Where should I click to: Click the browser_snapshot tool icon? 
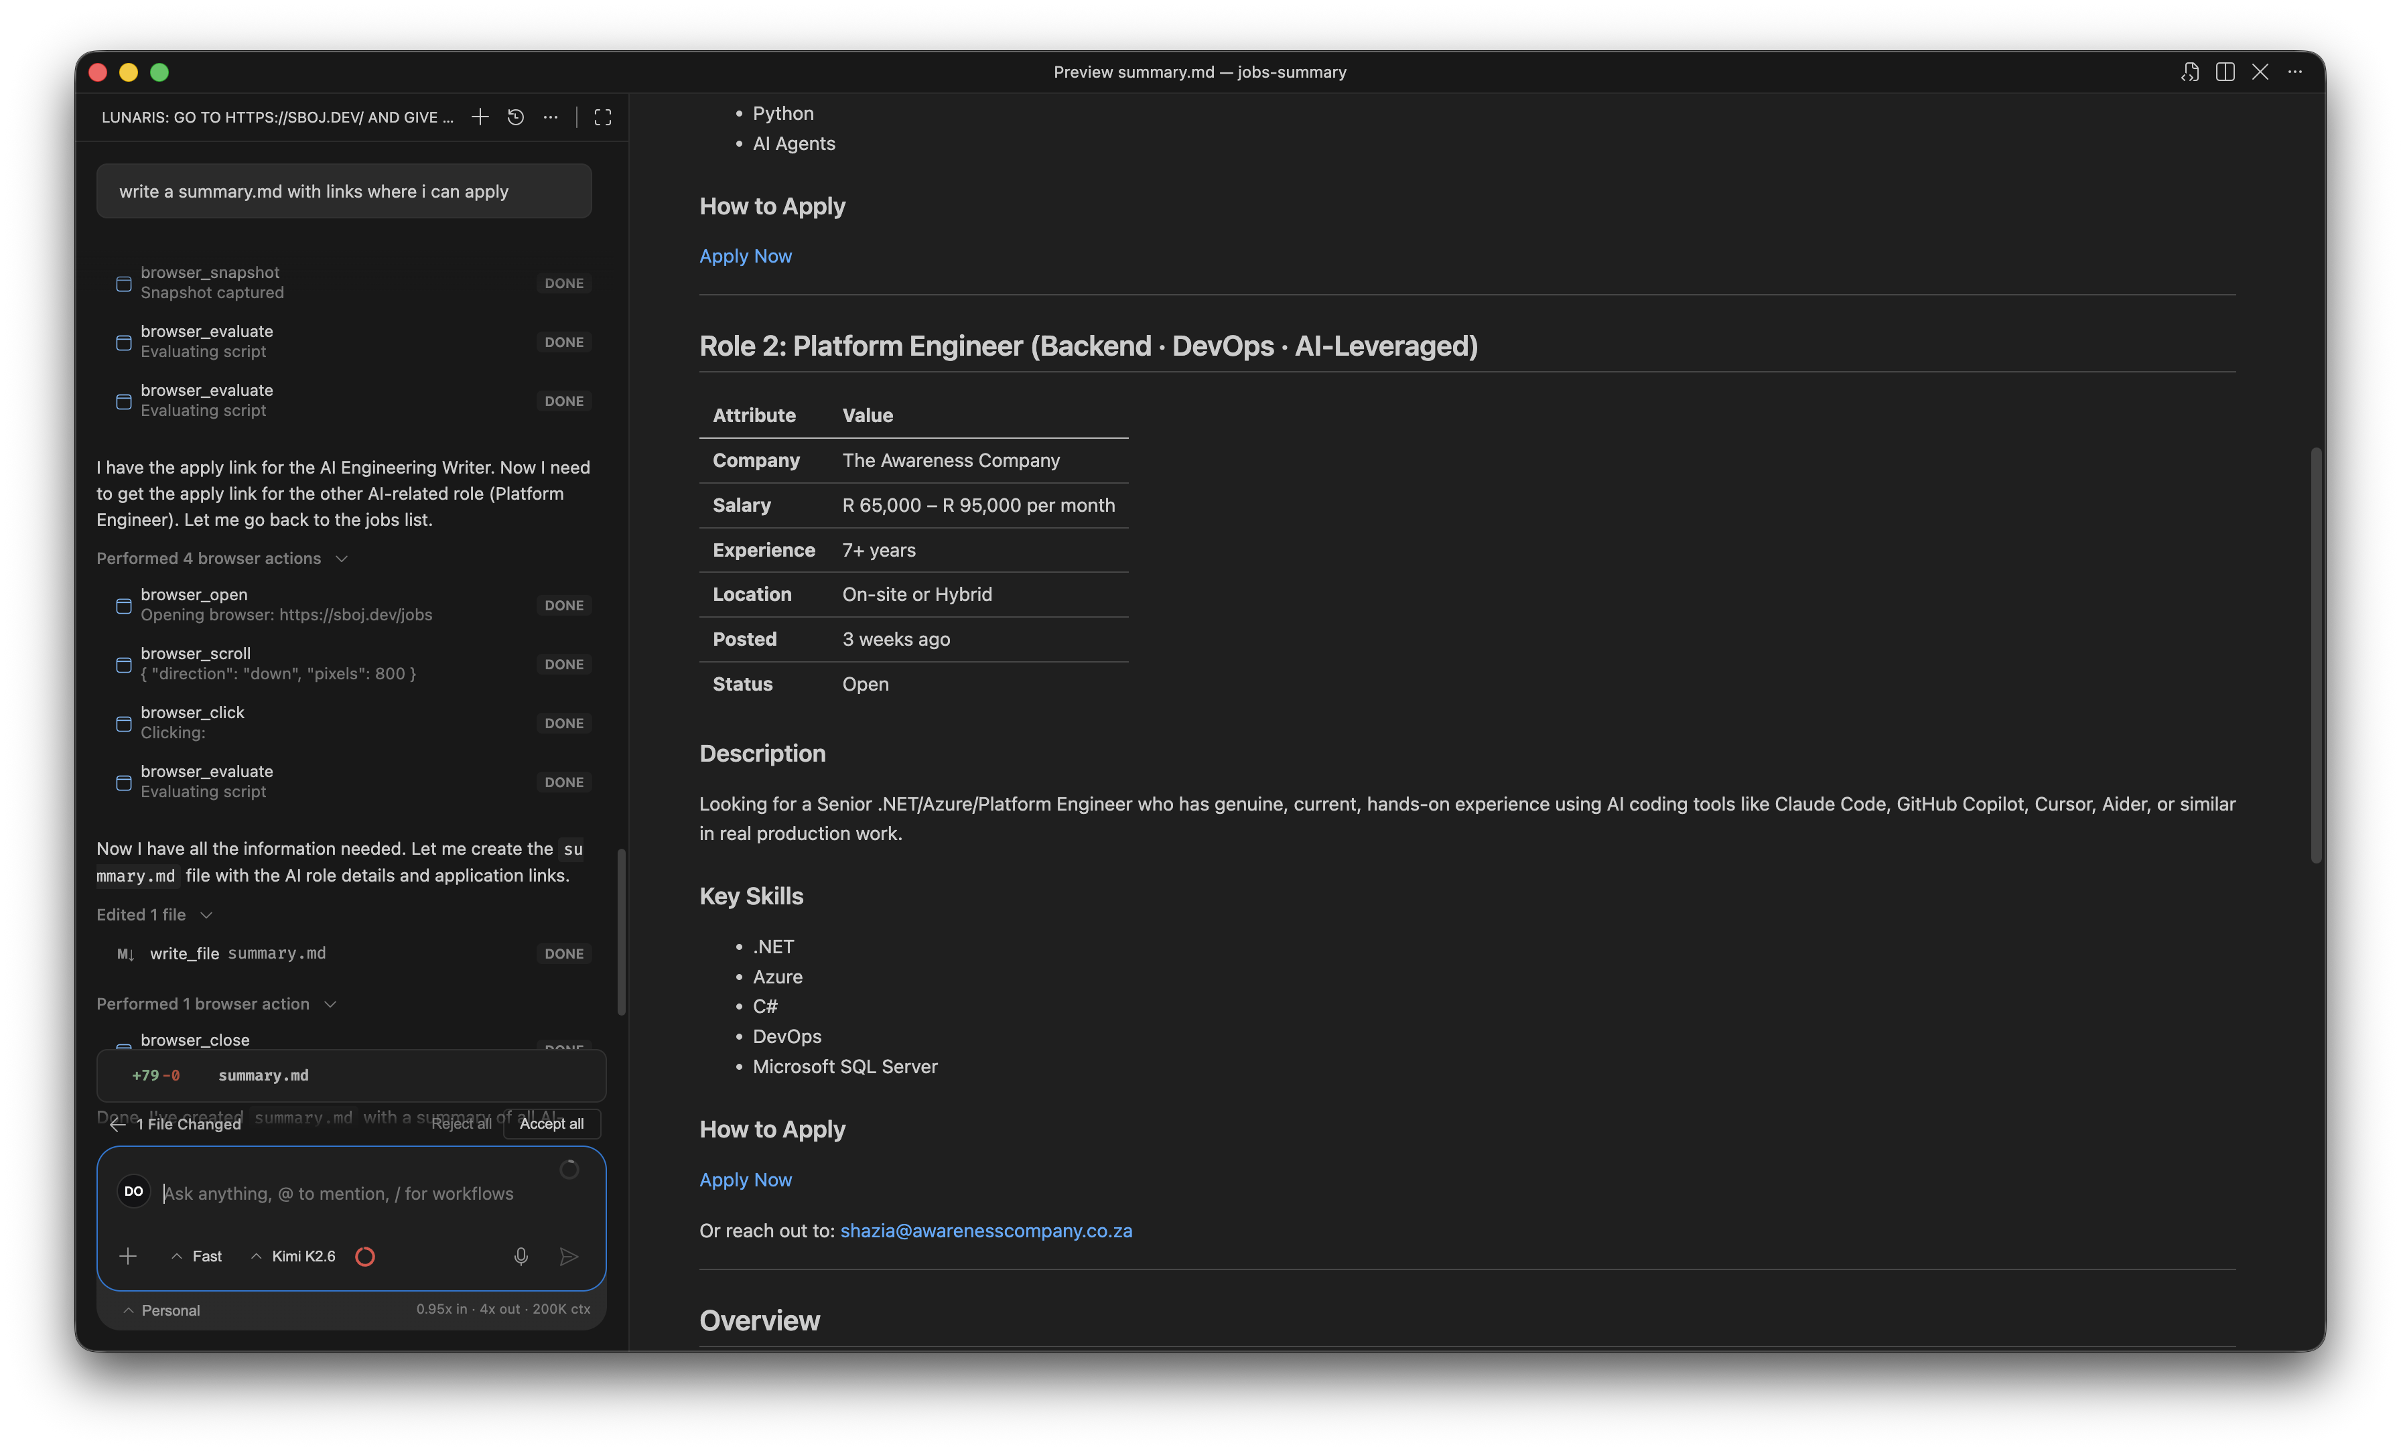(124, 283)
